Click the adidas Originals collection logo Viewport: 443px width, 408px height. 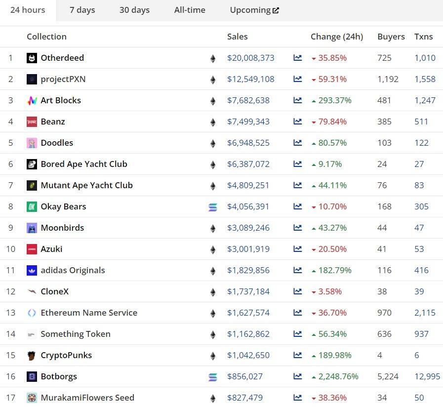pos(32,270)
